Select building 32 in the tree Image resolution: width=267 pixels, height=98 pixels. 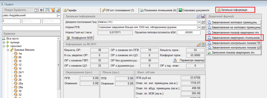(20, 95)
